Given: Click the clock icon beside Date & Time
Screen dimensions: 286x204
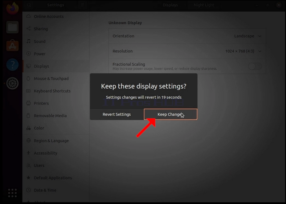Looking at the screenshot, I should (x=28, y=190).
